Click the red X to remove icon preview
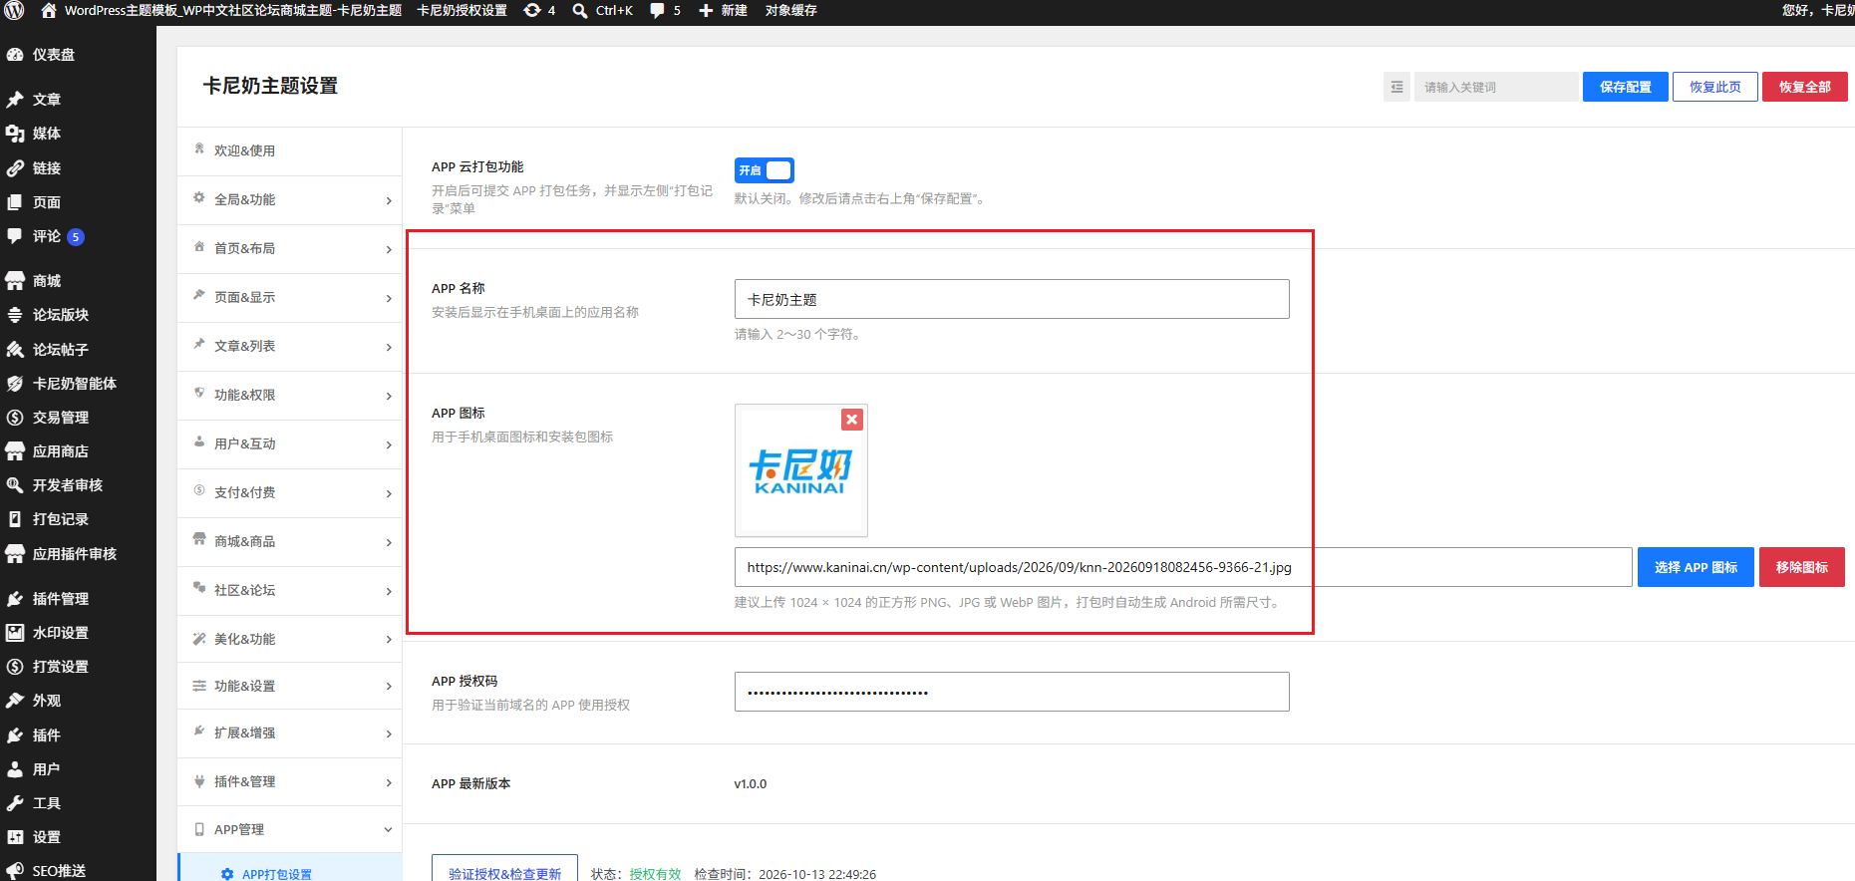The image size is (1855, 881). [851, 420]
